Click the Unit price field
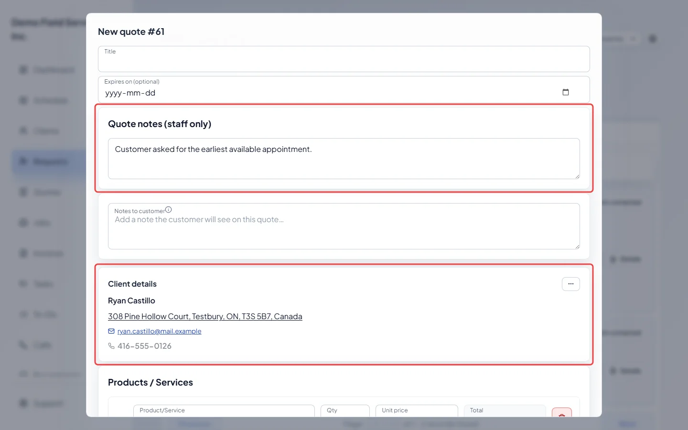Screen dimensions: 688x430 pyautogui.click(x=417, y=411)
